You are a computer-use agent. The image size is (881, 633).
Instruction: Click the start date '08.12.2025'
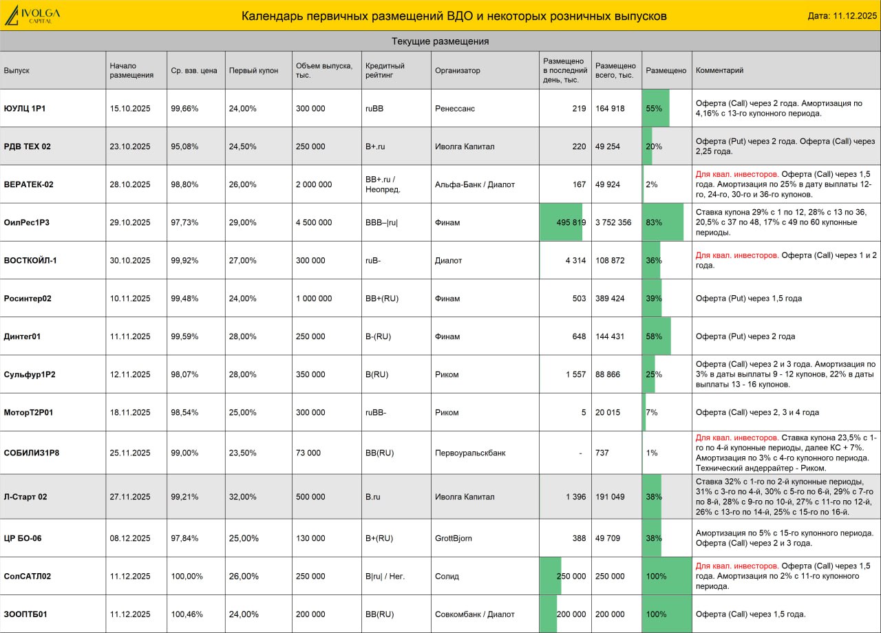click(130, 538)
